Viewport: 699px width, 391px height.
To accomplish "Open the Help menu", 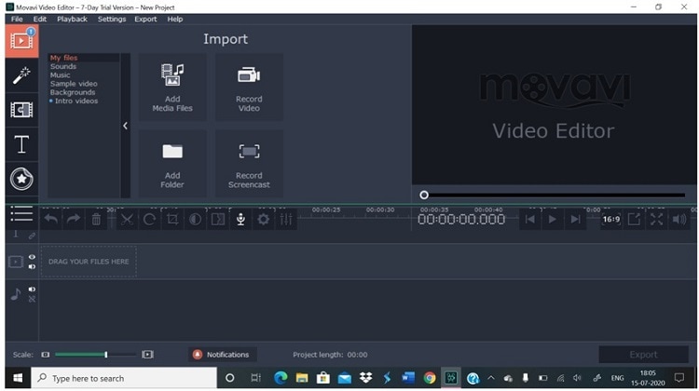I will point(175,20).
